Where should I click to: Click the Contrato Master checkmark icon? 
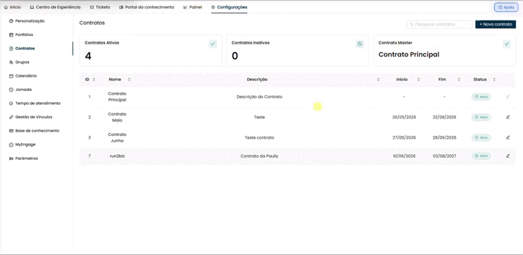coord(507,44)
